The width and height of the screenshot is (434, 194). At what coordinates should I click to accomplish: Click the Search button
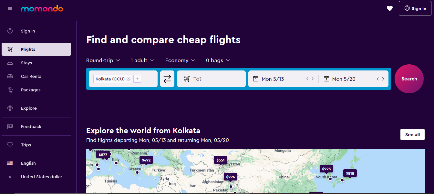409,79
